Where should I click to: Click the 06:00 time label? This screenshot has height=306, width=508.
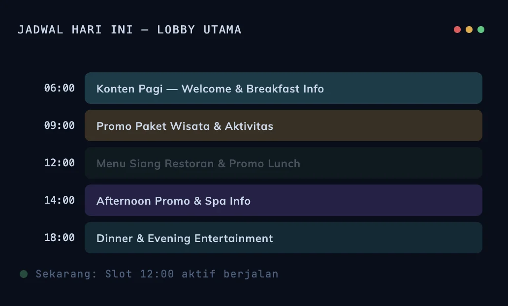60,89
